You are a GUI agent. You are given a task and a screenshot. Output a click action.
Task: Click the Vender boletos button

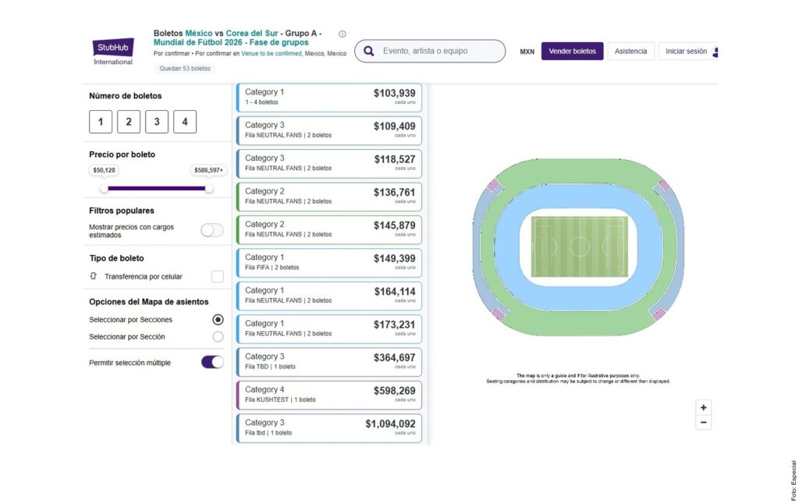pos(572,52)
